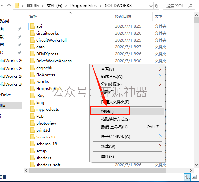Click the refresh button beside address bar
This screenshot has width=199, height=182.
156,6
